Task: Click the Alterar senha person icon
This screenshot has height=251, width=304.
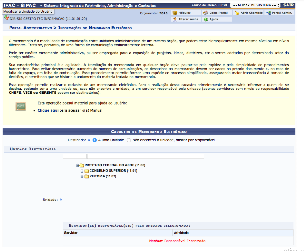Action: pos(175,19)
